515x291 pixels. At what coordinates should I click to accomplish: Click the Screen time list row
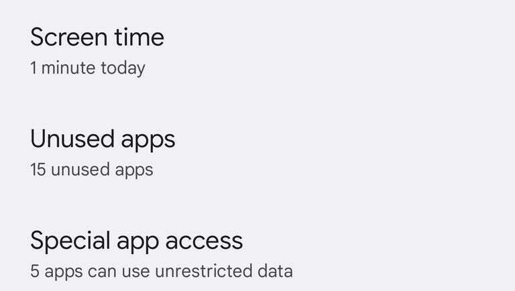(x=257, y=50)
